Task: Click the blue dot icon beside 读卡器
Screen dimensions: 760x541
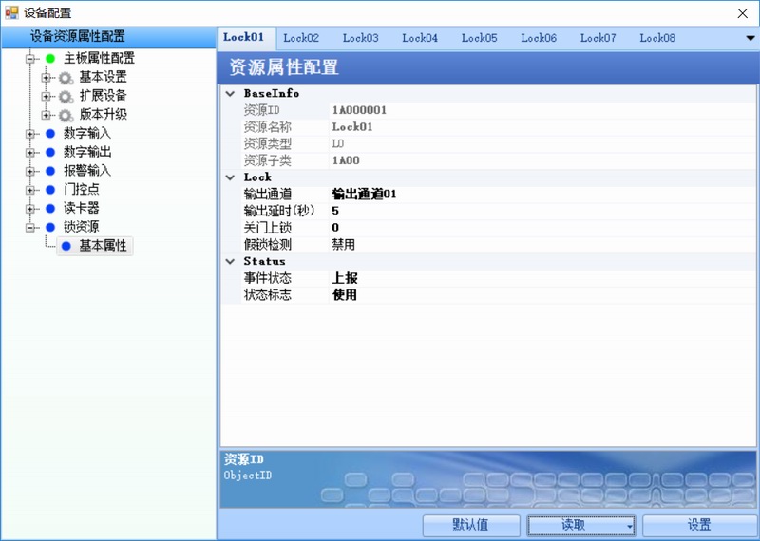Action: 50,209
